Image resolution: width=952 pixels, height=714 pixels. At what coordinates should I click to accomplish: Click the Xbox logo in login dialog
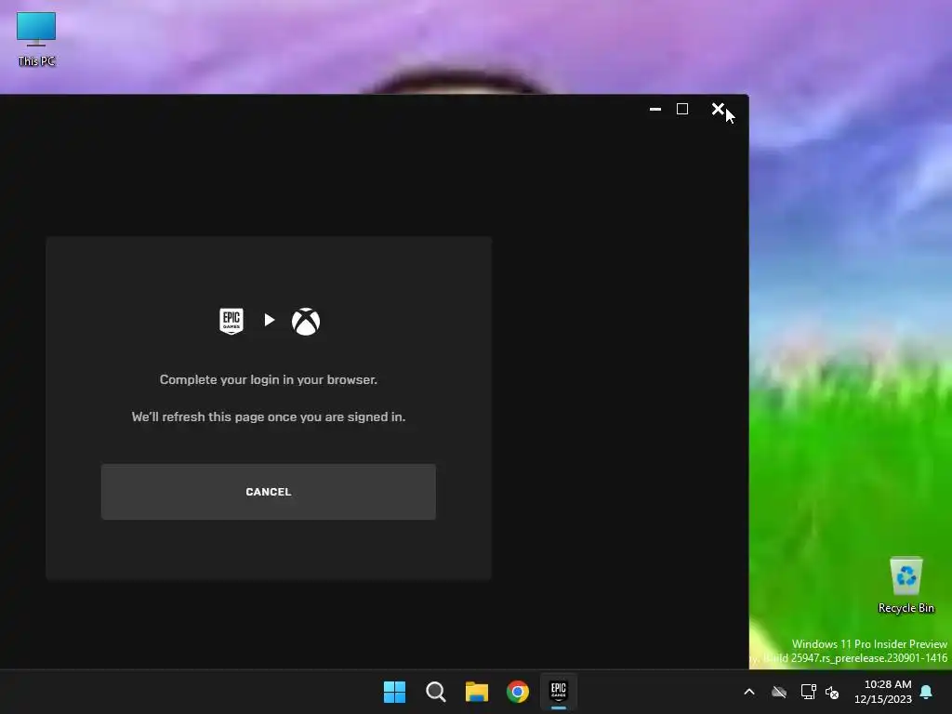[306, 321]
